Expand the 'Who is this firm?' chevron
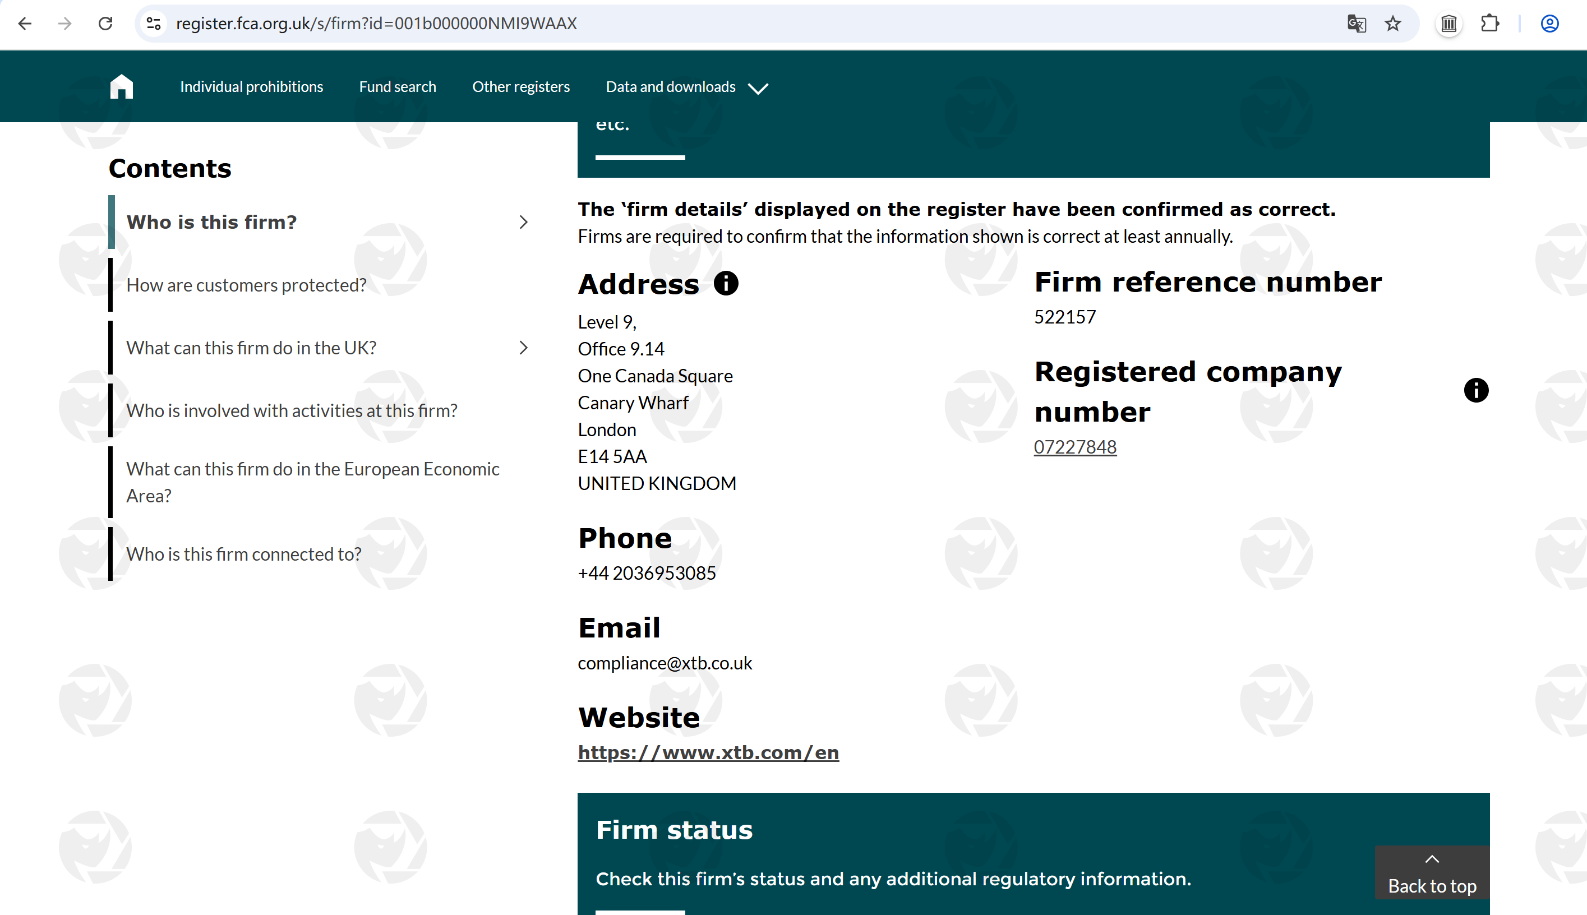Screen dimensions: 1587x915 tap(524, 222)
